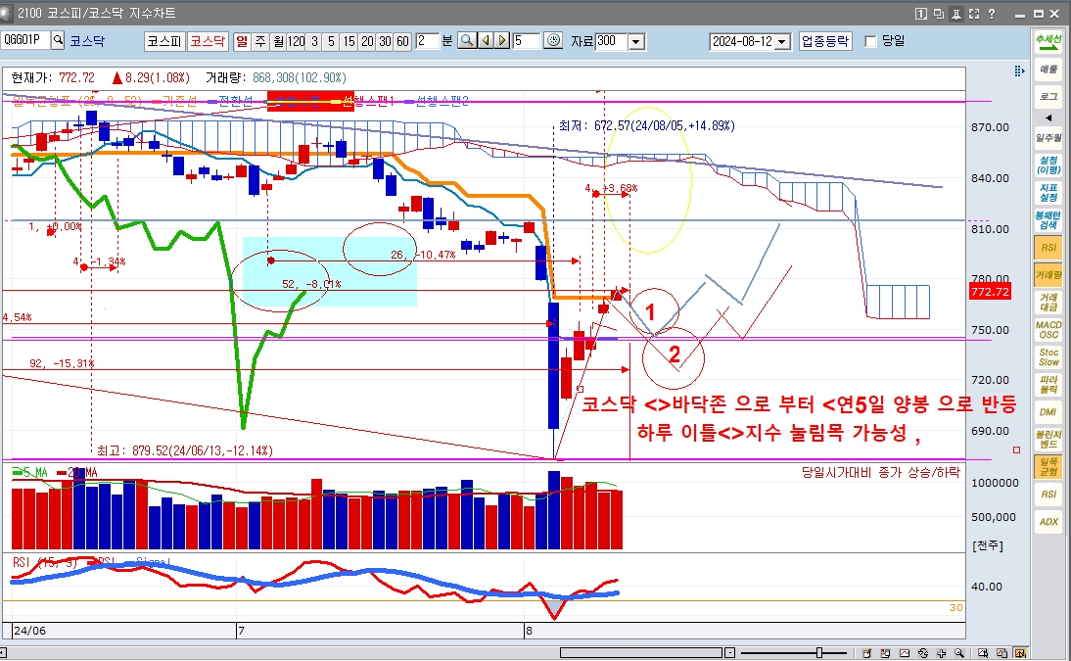Select the 일 daily period tab
The height and width of the screenshot is (661, 1071).
[243, 41]
